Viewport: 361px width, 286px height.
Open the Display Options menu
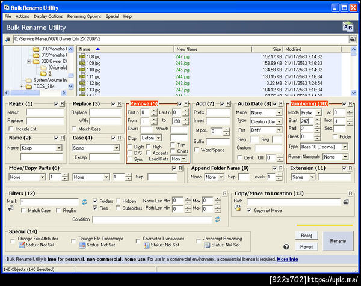tap(48, 16)
